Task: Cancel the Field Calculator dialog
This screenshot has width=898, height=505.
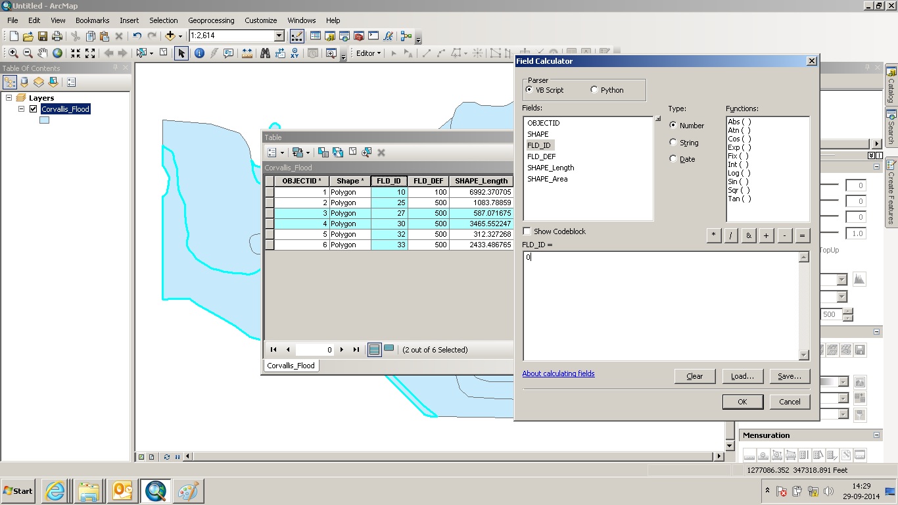Action: tap(790, 402)
